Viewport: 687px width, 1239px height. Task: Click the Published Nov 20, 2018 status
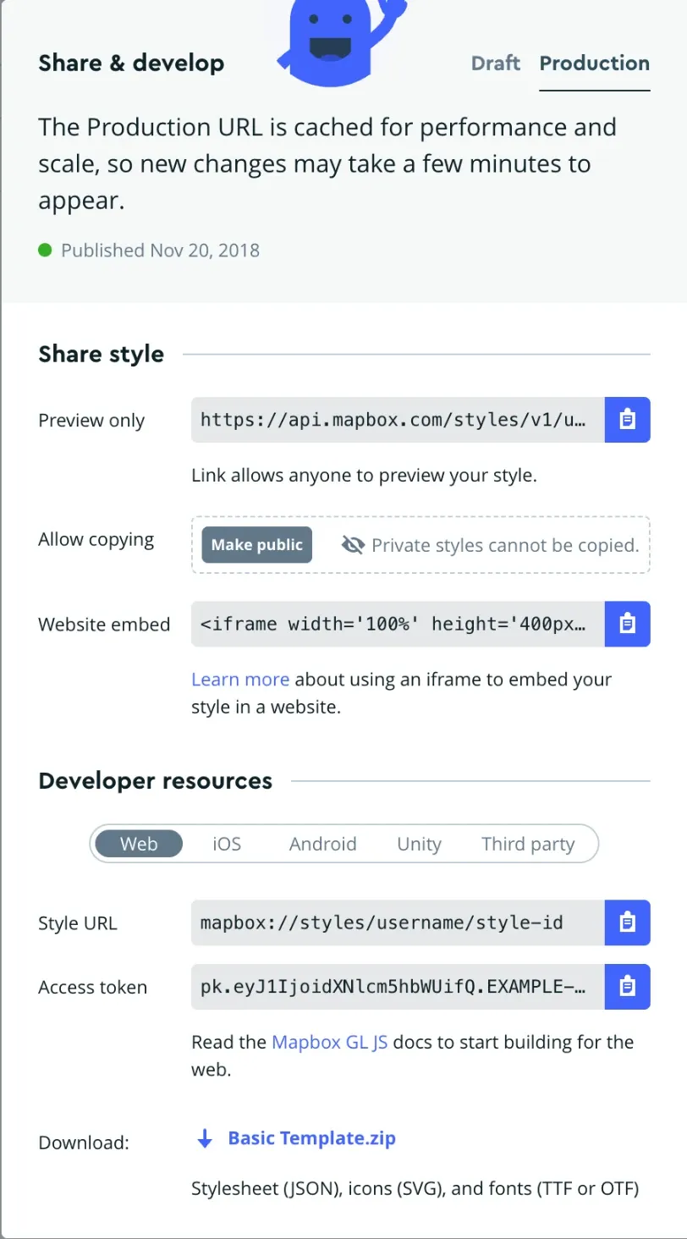click(x=149, y=250)
